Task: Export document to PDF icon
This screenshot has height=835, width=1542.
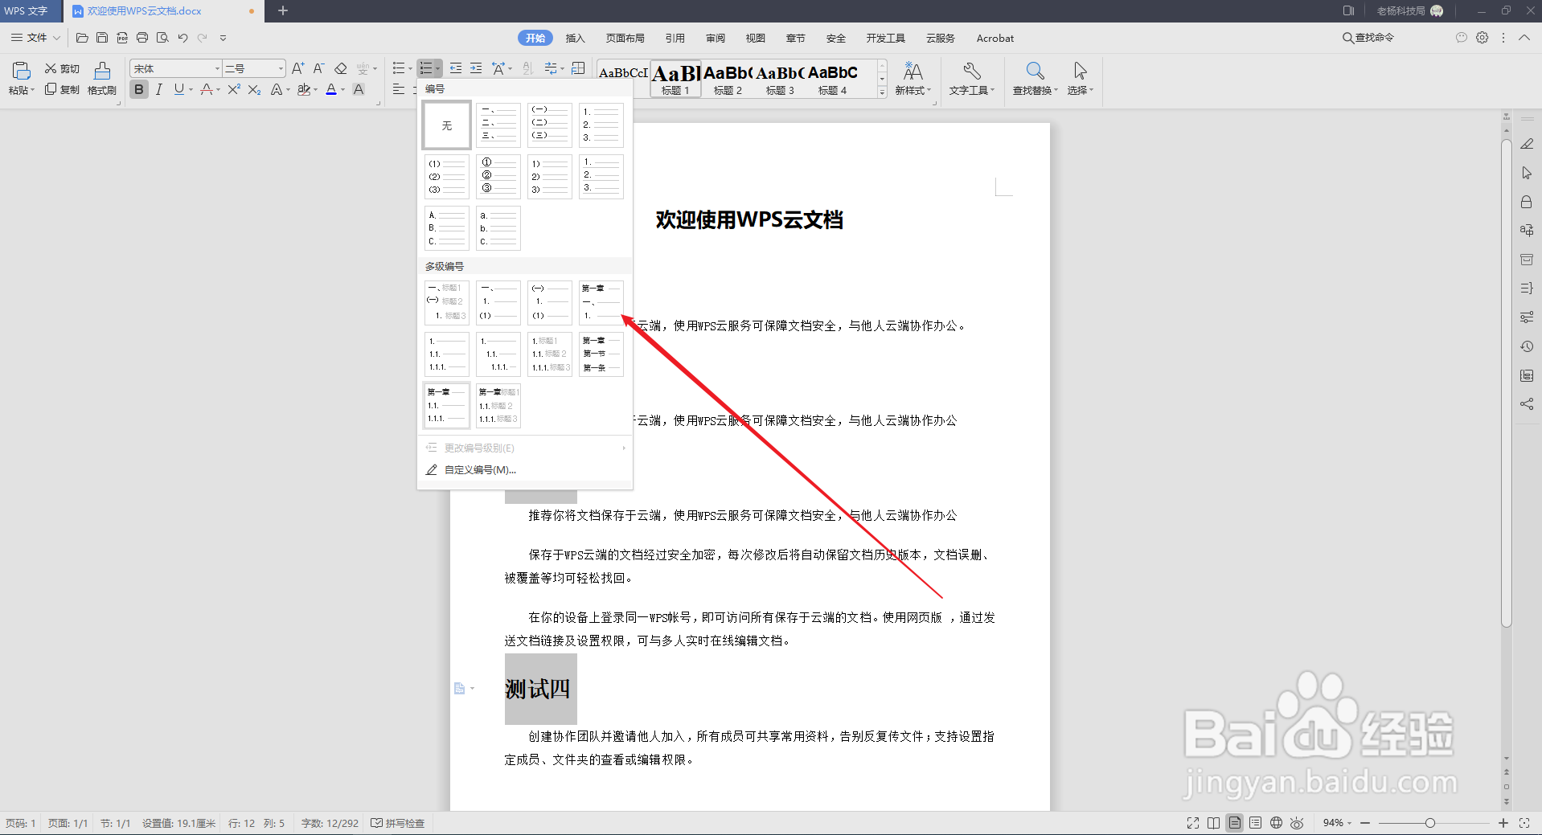Action: 122,38
